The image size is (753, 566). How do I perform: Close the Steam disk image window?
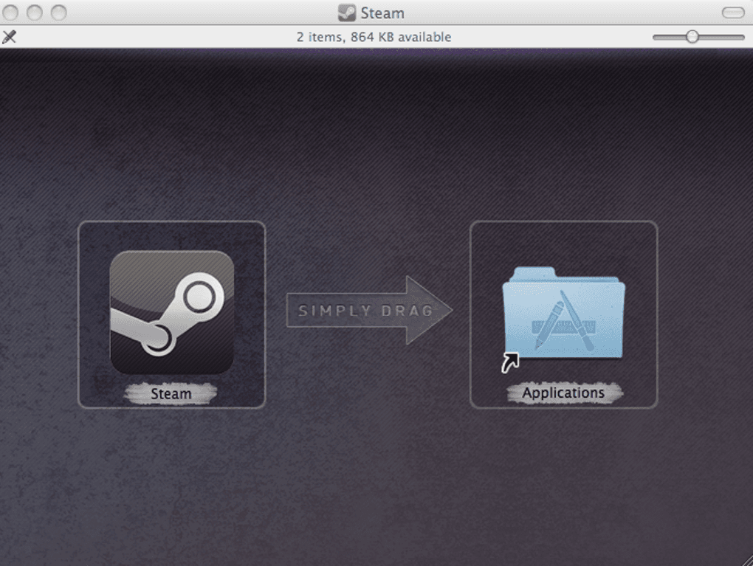(10, 13)
